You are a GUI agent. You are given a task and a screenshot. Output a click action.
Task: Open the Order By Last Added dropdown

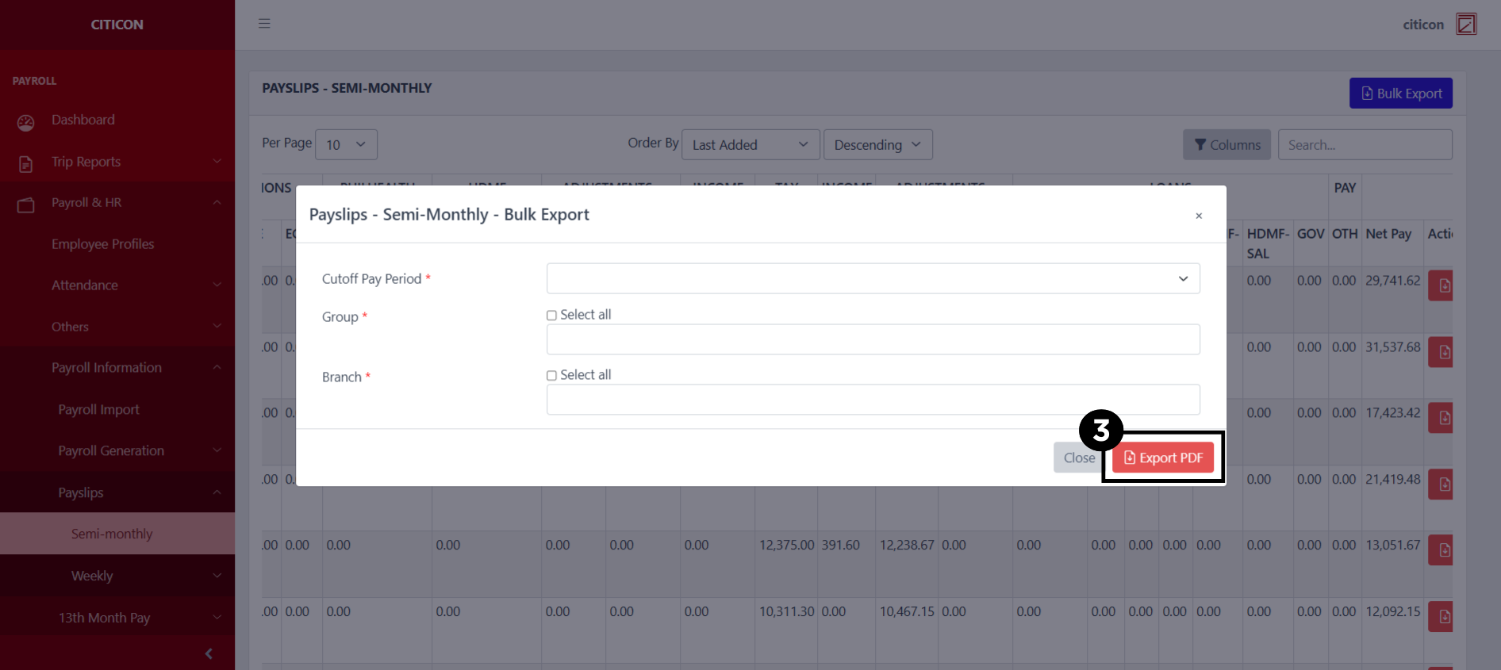[750, 144]
